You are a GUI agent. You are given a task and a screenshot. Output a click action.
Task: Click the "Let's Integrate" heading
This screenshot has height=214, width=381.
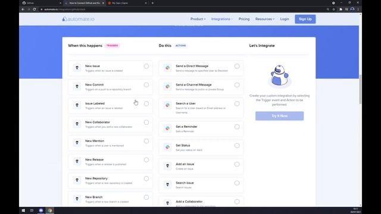coord(262,46)
